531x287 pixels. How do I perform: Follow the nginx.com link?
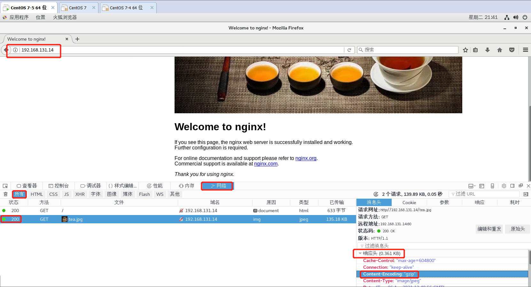(266, 164)
